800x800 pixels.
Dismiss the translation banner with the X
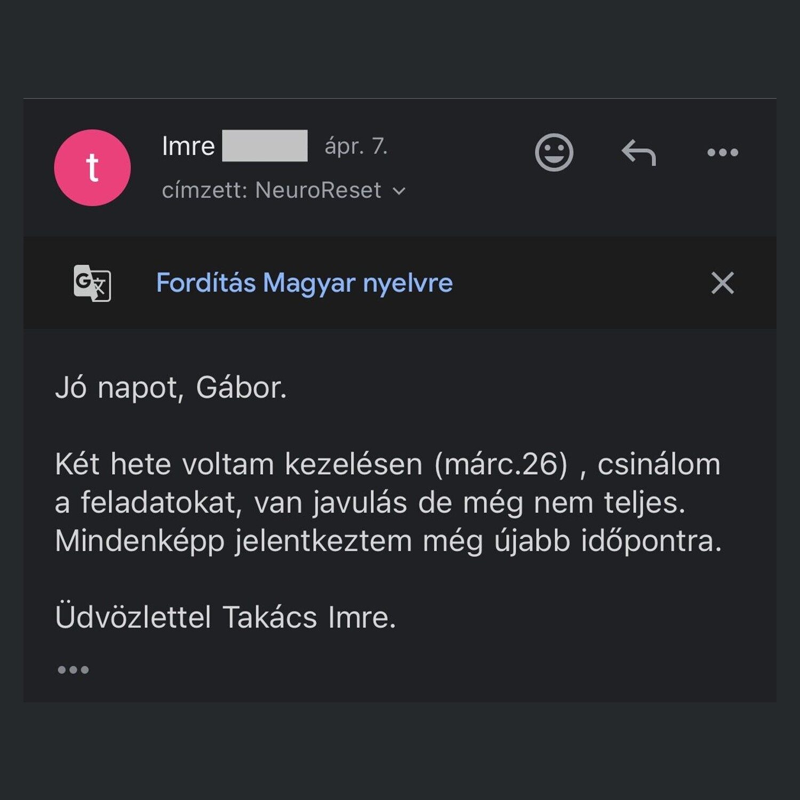point(722,283)
